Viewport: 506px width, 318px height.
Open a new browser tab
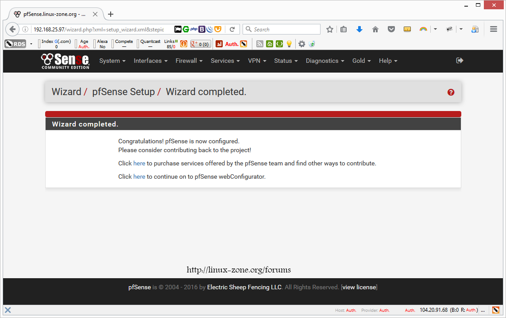(111, 14)
